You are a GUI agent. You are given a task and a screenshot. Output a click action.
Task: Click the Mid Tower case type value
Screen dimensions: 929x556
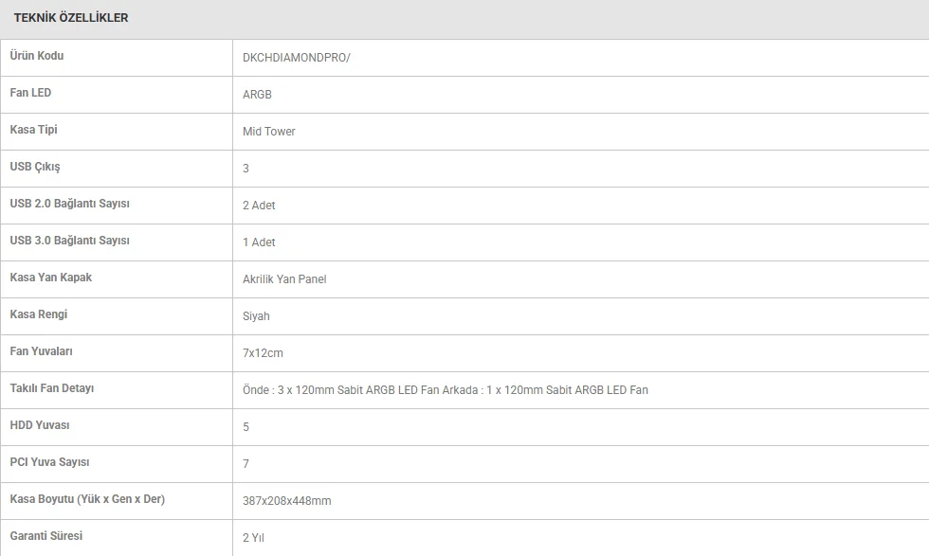(x=269, y=132)
